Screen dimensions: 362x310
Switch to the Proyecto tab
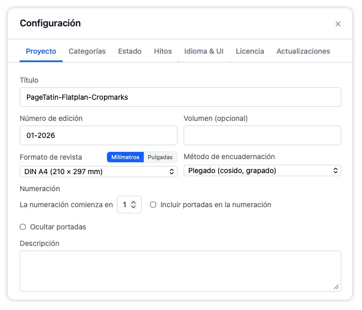tap(41, 51)
